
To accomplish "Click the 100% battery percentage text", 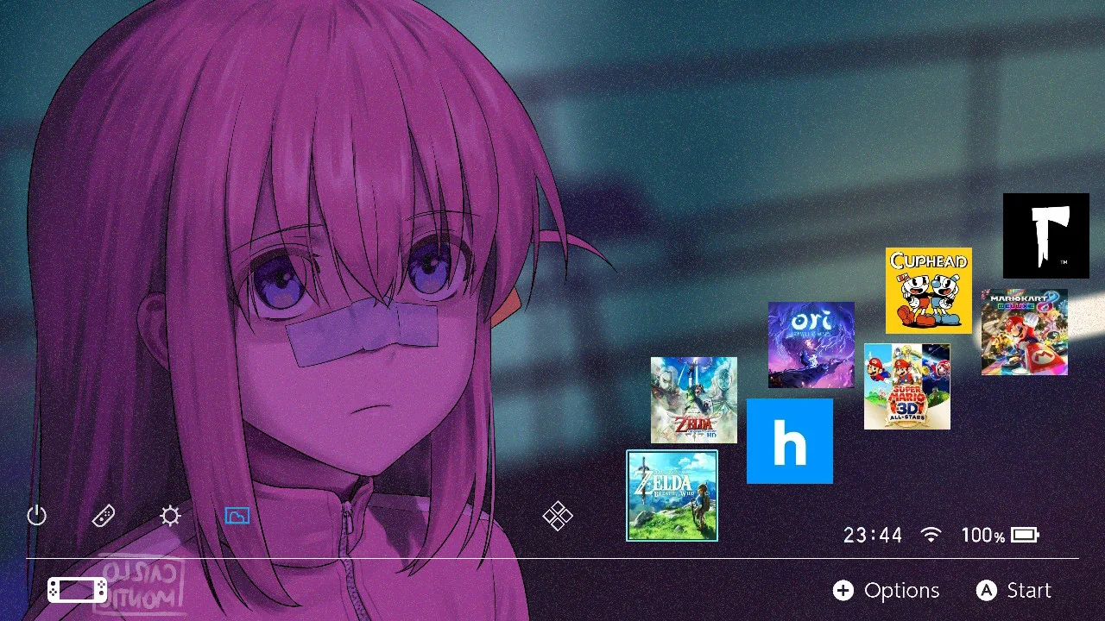I will click(983, 536).
